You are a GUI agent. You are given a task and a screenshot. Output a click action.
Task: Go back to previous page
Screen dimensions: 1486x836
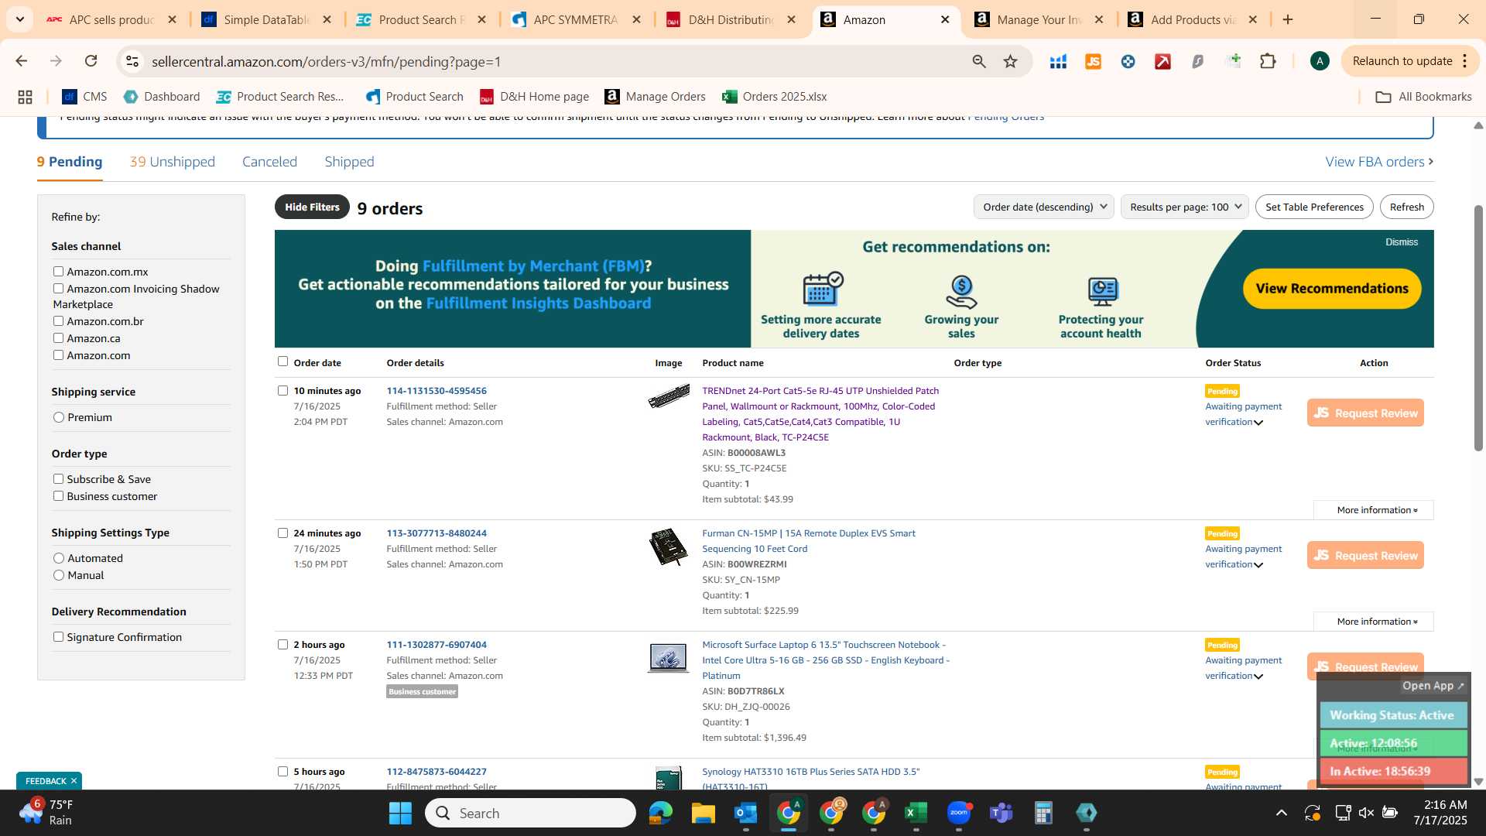point(22,61)
